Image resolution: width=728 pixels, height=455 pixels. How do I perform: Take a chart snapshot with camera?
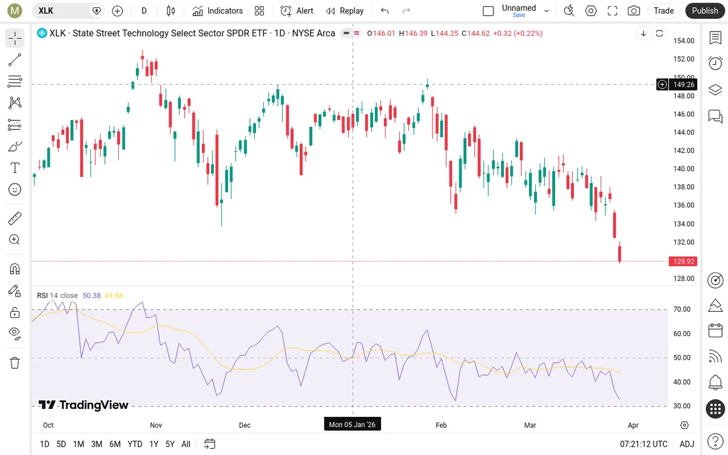coord(634,10)
